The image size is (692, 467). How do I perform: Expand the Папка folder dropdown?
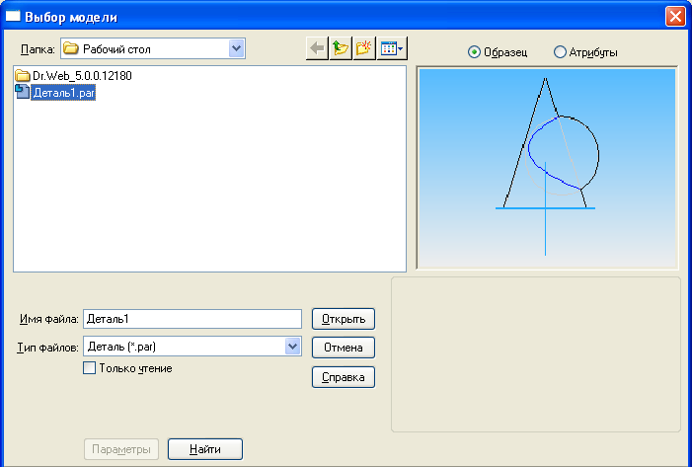(236, 47)
